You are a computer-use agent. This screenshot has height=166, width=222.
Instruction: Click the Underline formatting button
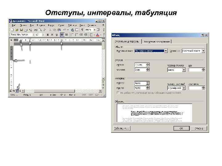tap(56, 35)
